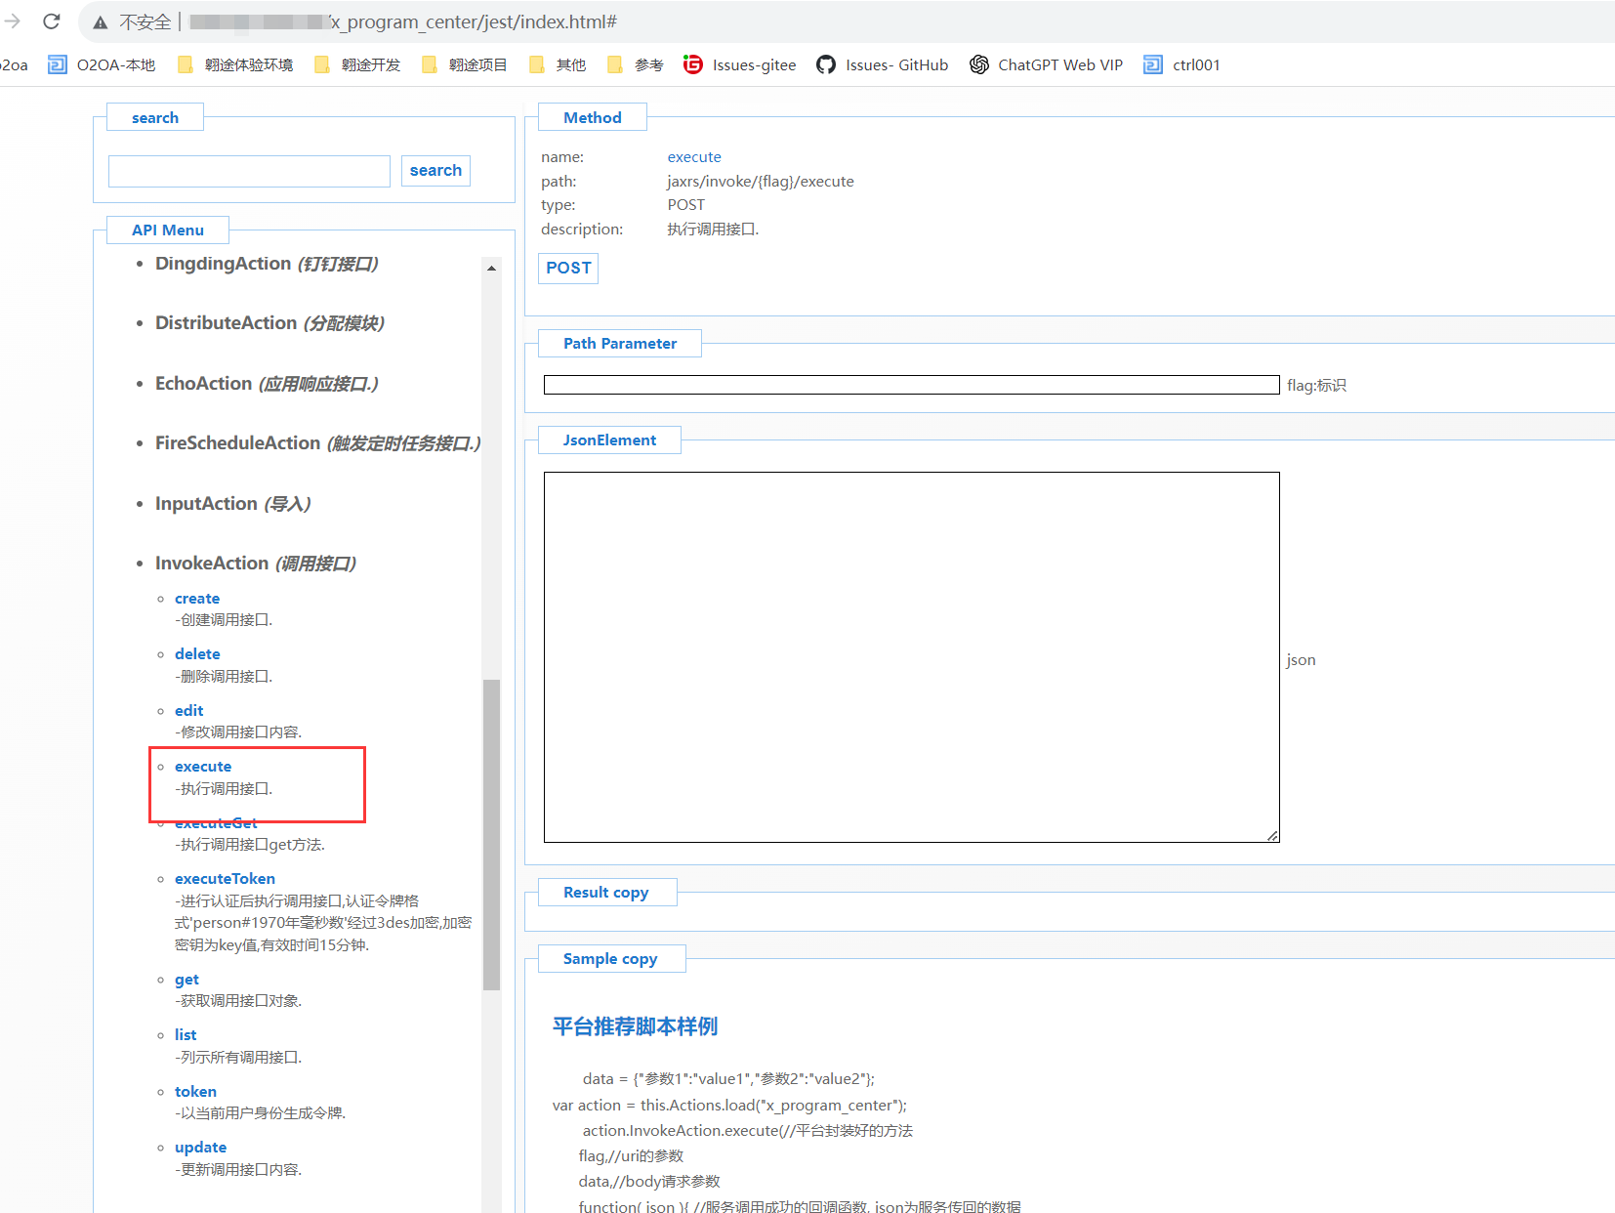Collapse the InvokeAction menu group

pos(211,564)
